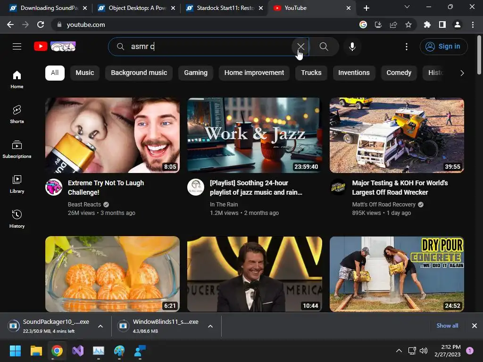Bookmark this page with star
The image size is (483, 362).
pos(408,25)
